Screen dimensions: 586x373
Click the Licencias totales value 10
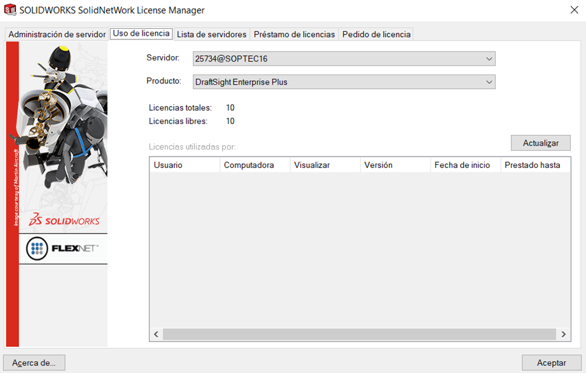tap(230, 108)
